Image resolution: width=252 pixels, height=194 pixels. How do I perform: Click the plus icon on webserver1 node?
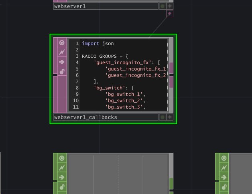pos(170,6)
